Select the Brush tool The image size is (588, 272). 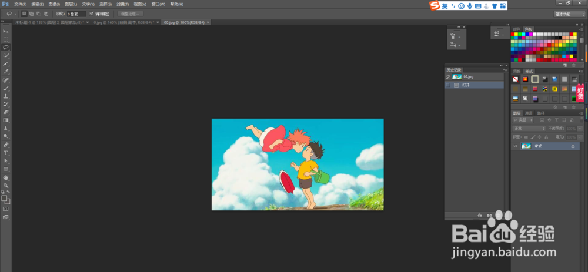[x=6, y=89]
